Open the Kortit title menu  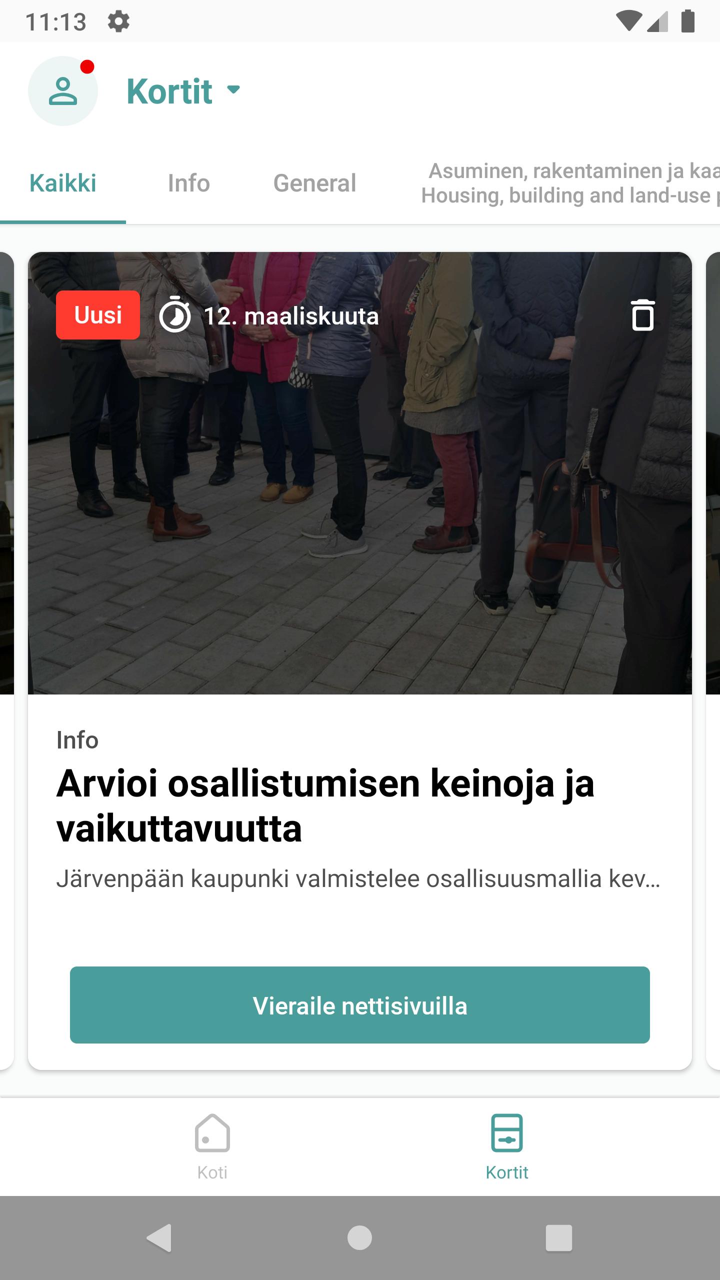(169, 91)
